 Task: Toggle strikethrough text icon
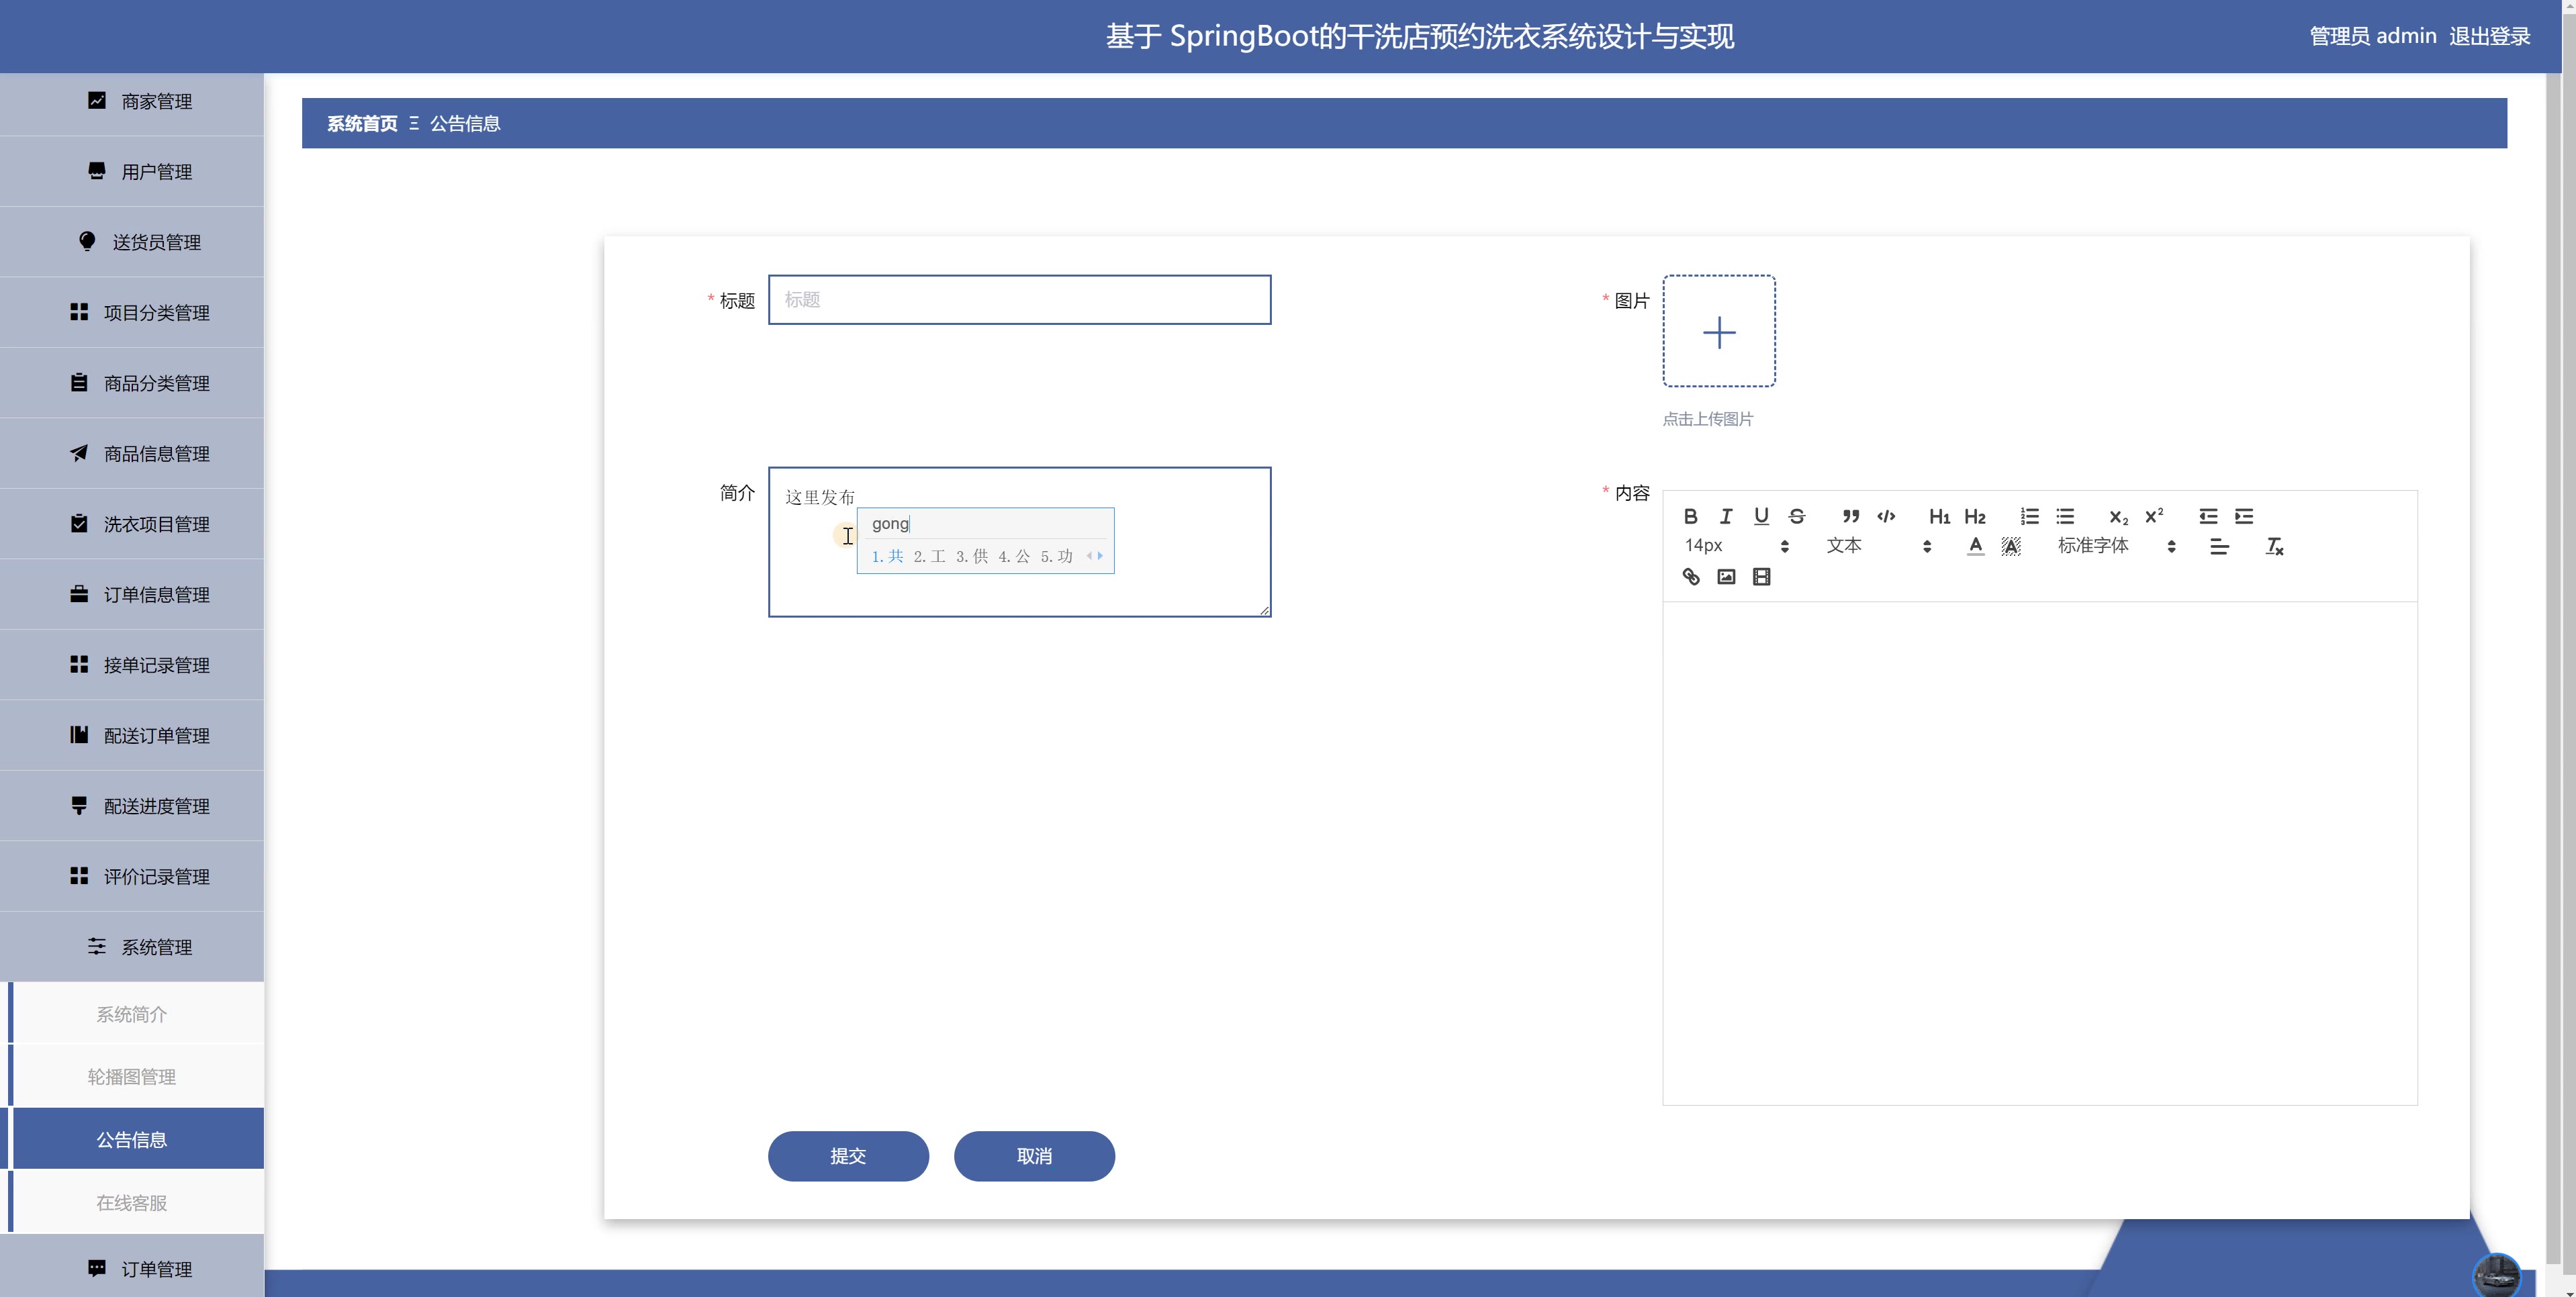click(x=1797, y=516)
